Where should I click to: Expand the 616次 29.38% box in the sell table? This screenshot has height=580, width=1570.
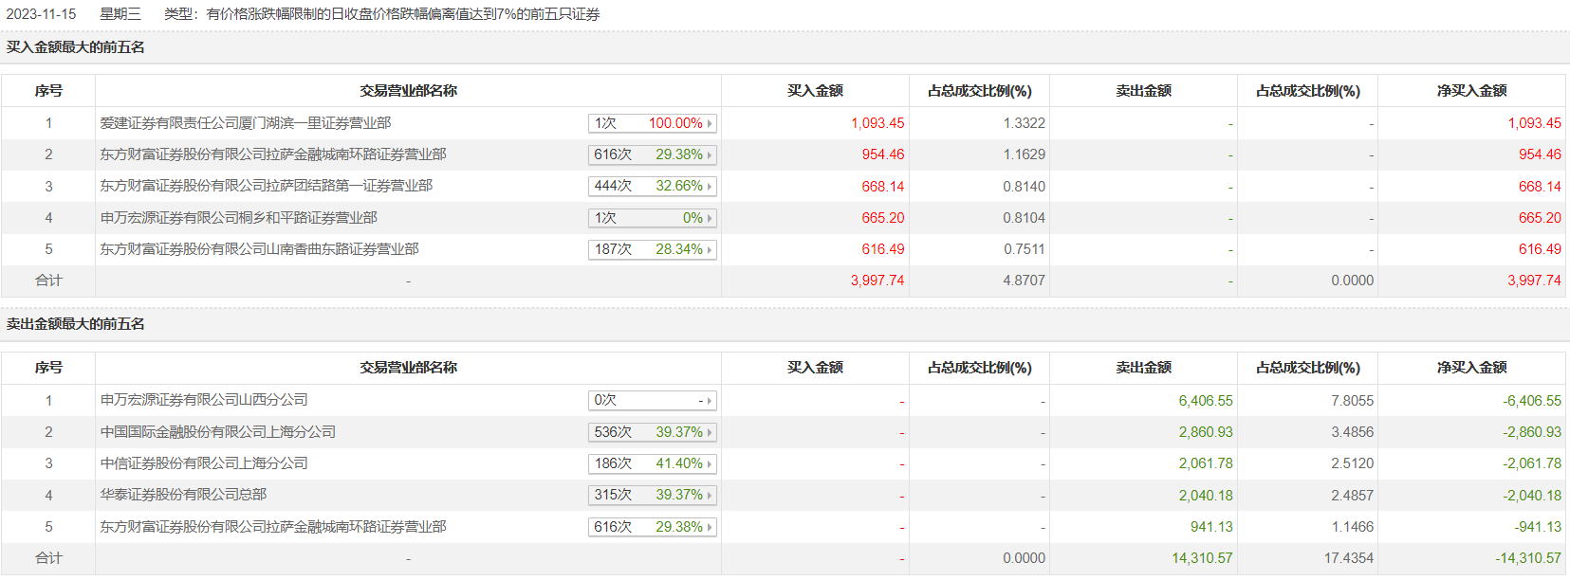(x=710, y=528)
